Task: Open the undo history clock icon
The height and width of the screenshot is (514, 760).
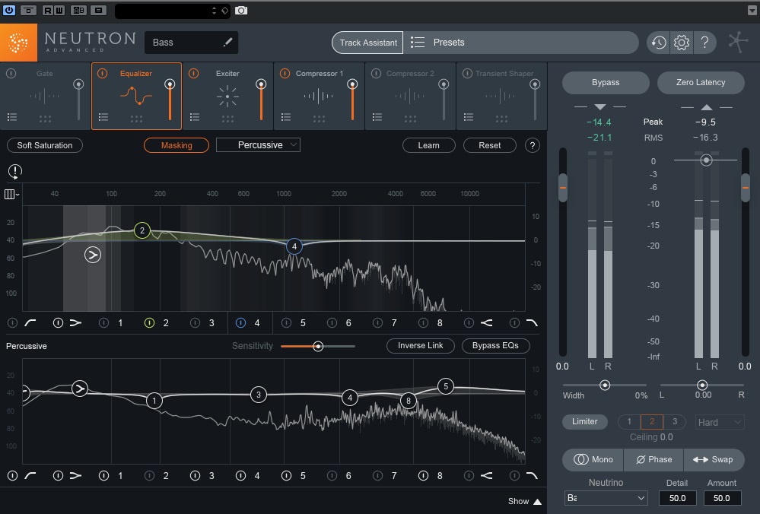Action: coord(658,43)
